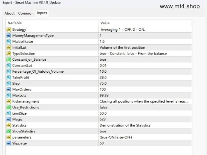The image size is (207, 155).
Task: Select the Inputs tab
Action: tap(42, 13)
